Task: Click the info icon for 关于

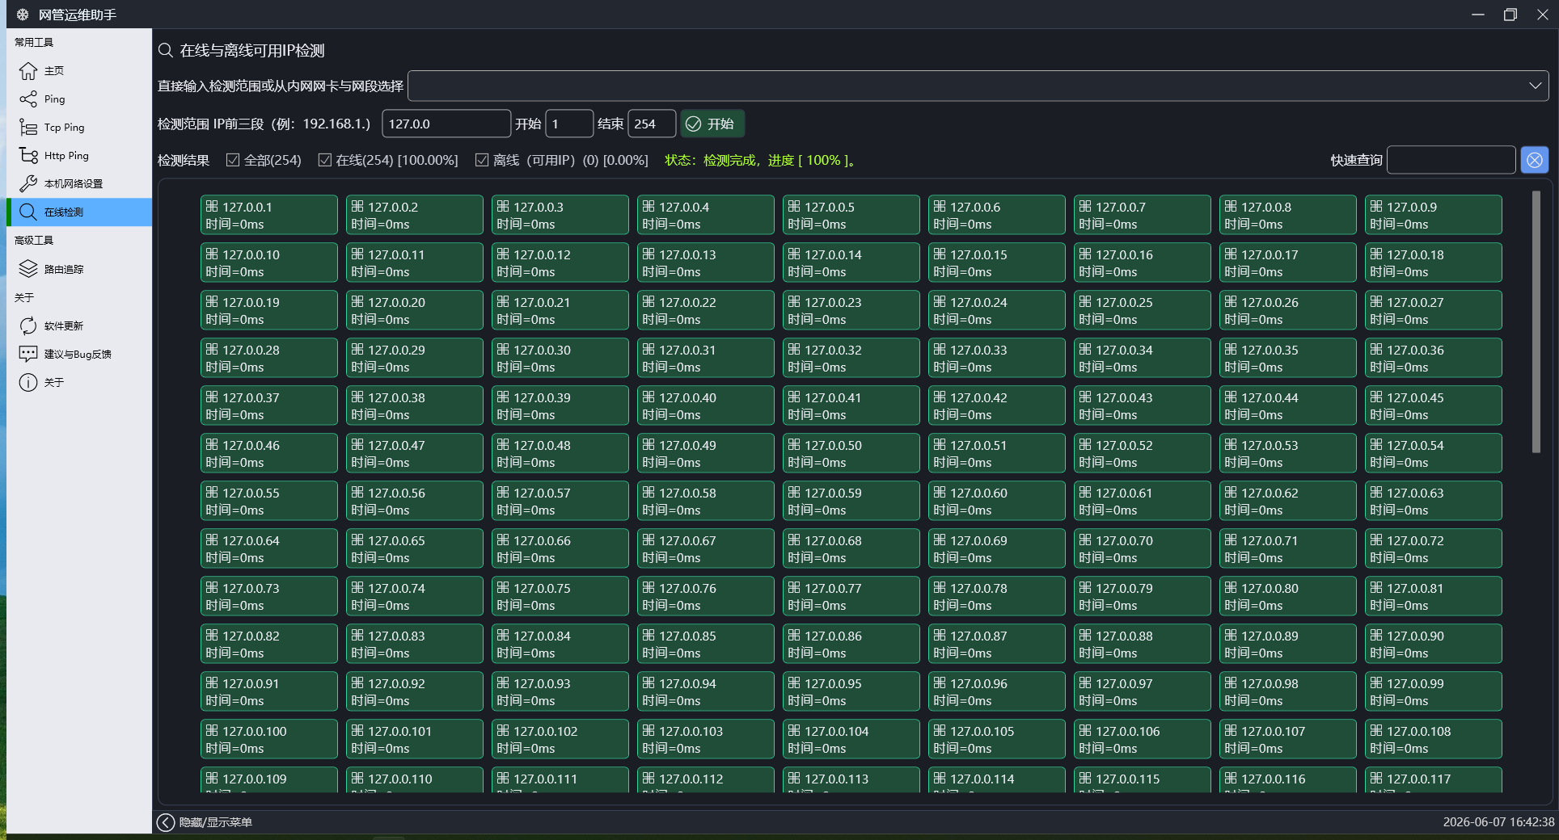Action: tap(28, 382)
